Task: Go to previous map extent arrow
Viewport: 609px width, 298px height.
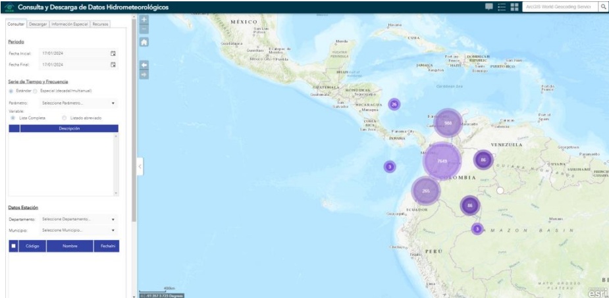Action: (x=144, y=65)
